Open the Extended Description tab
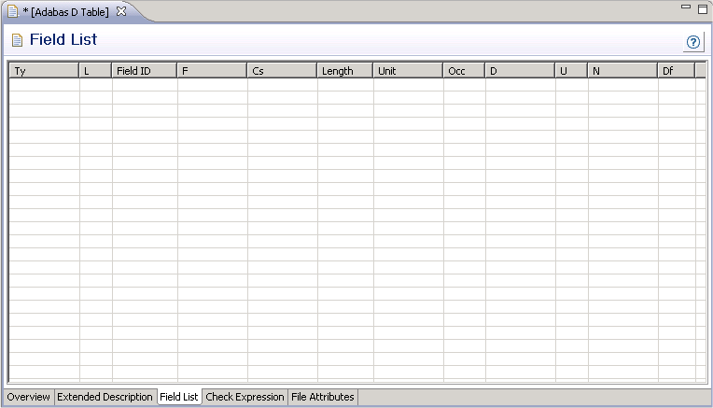This screenshot has height=408, width=713. [x=105, y=397]
